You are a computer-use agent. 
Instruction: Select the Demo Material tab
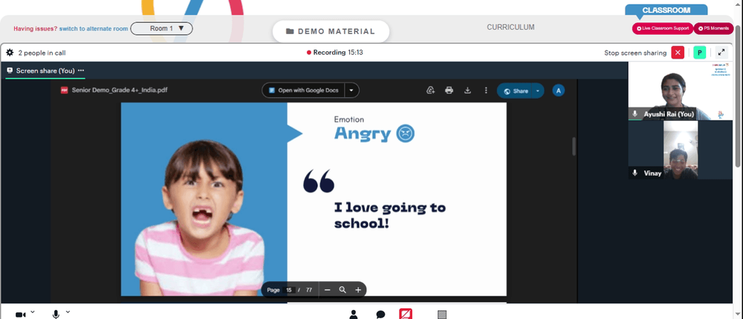coord(331,31)
